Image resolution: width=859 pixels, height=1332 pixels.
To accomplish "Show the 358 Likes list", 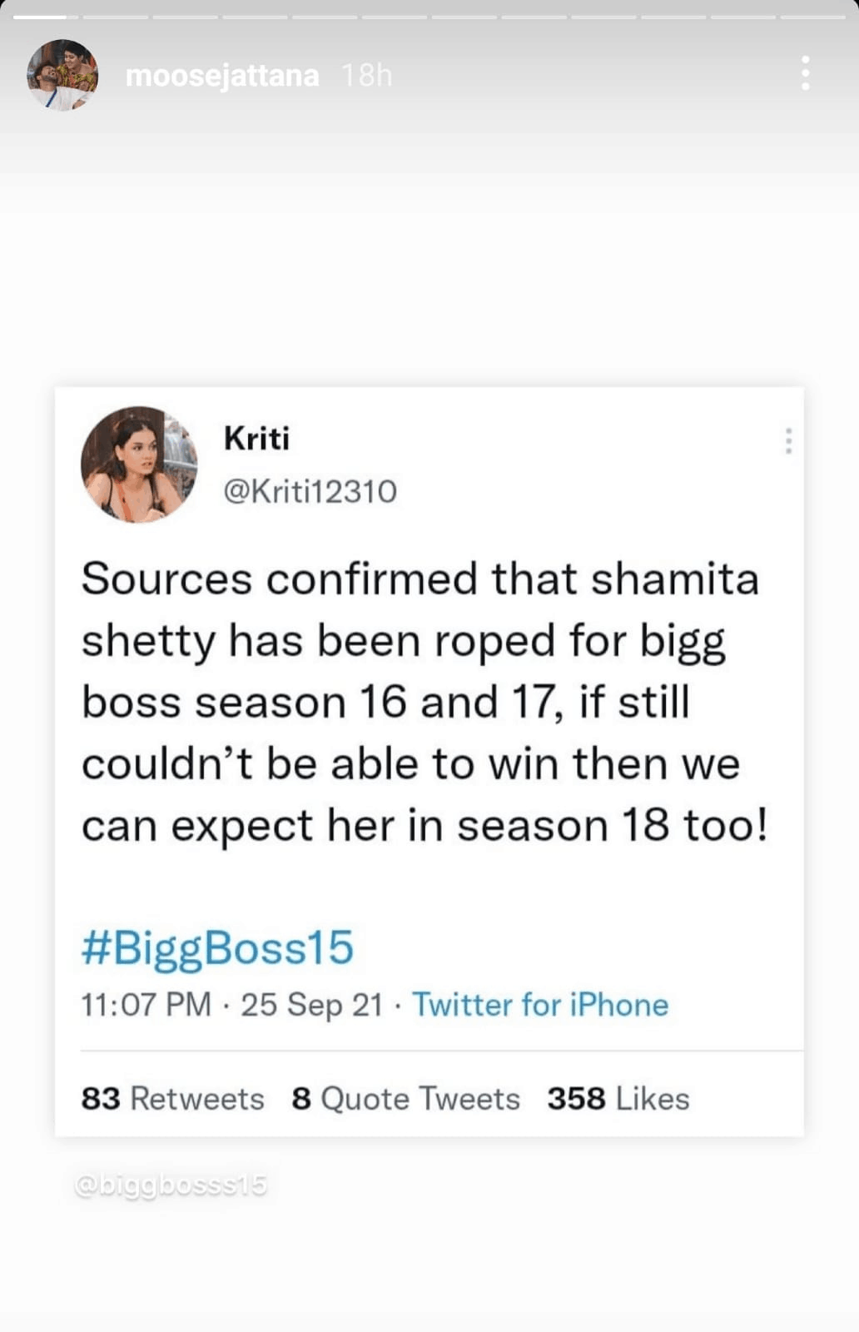I will 618,1099.
